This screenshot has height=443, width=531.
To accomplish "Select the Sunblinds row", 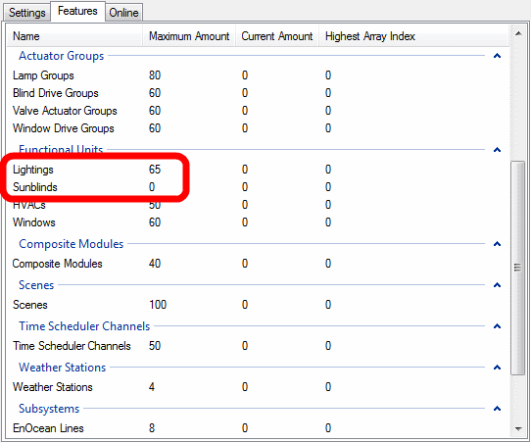I will [x=258, y=187].
